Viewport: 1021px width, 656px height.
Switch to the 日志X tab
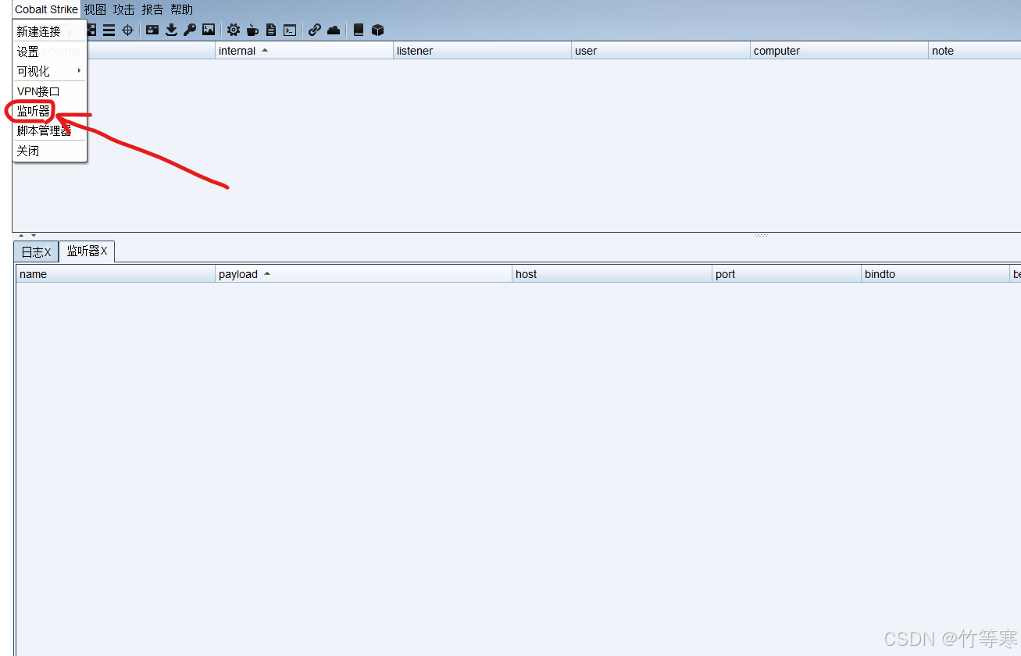click(x=36, y=252)
